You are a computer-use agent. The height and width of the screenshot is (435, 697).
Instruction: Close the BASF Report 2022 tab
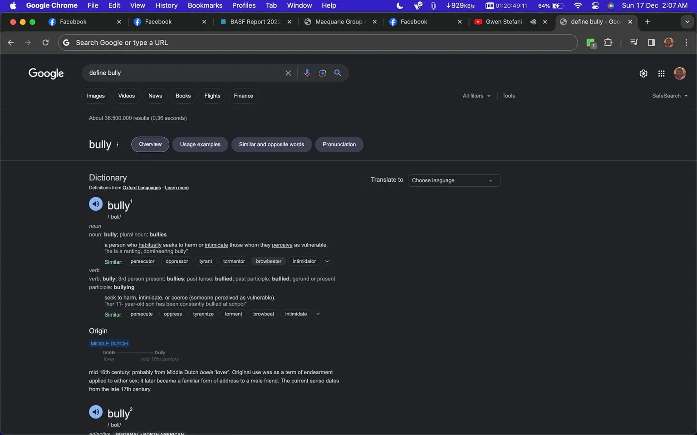(290, 22)
